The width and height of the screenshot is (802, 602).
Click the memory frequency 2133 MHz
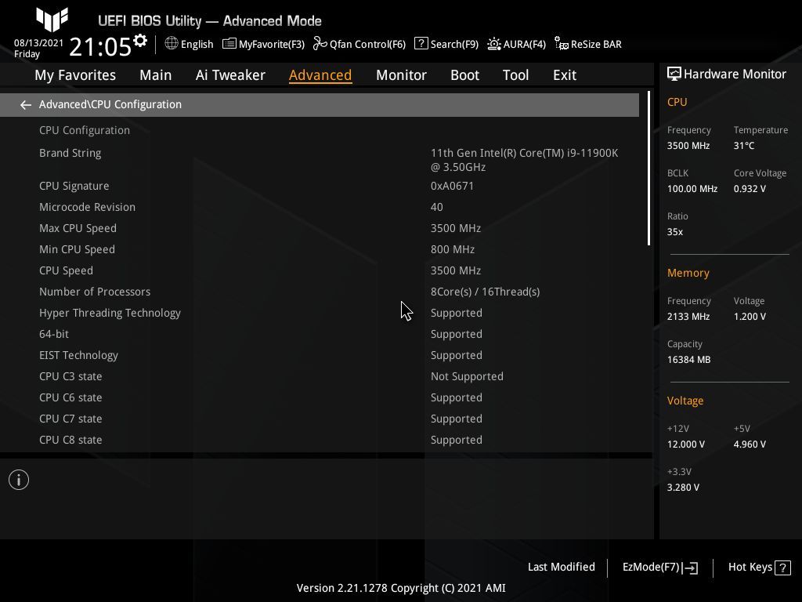[688, 317]
